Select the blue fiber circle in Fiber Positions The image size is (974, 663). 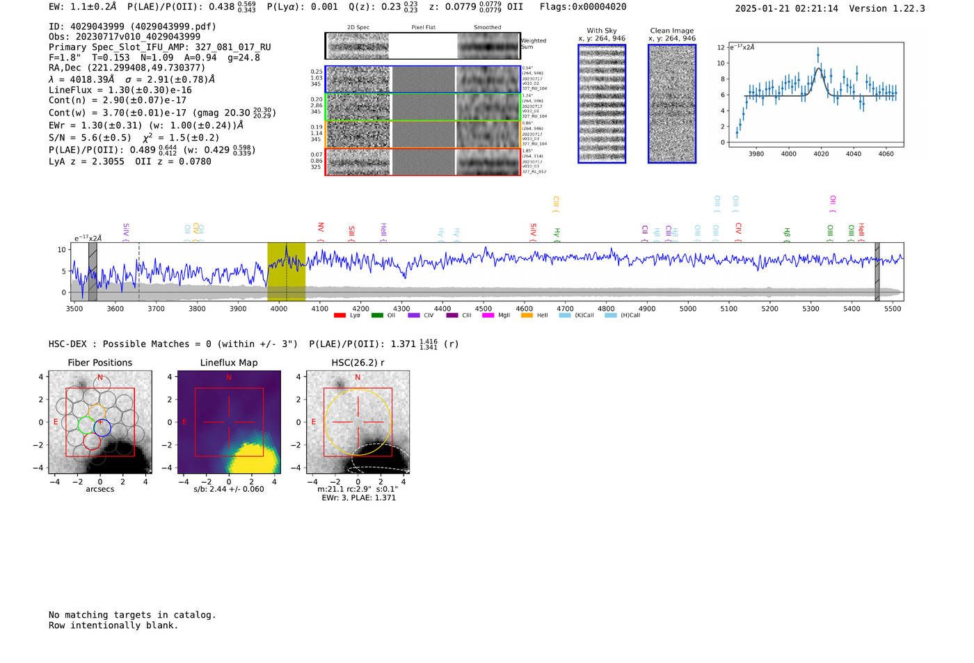click(x=102, y=429)
